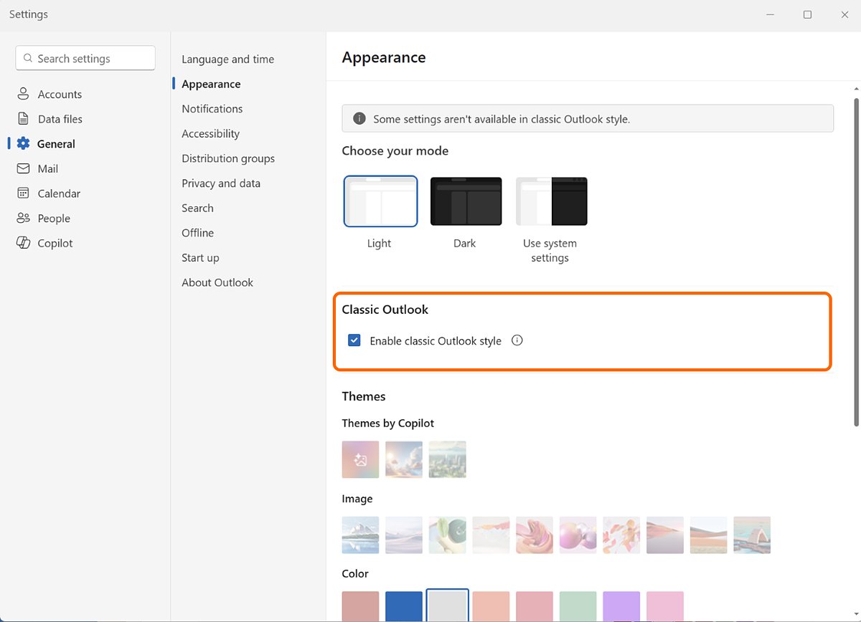Select the Dark mode option

(466, 201)
